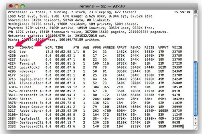Click the 'iTunes' process name
The width and height of the screenshot is (202, 134).
point(25,87)
